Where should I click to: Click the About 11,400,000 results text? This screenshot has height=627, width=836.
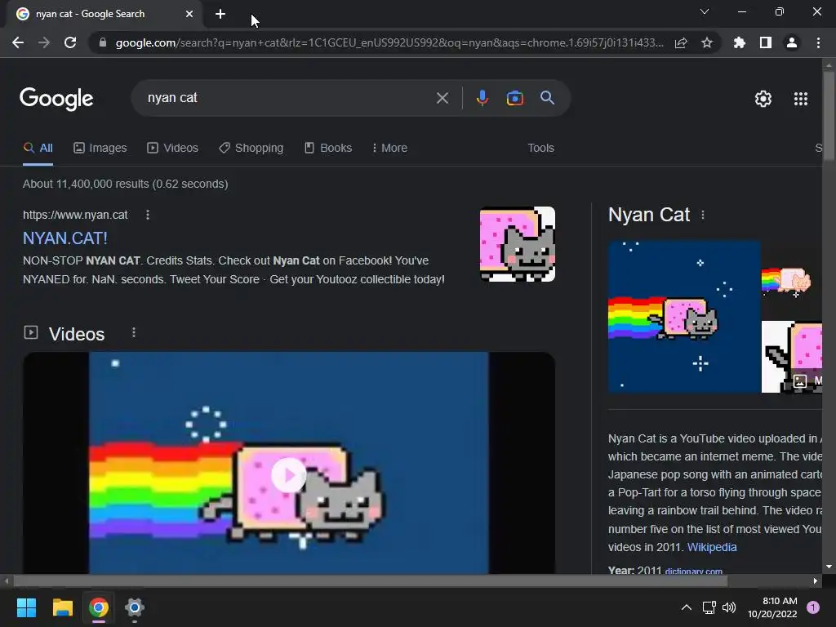125,184
